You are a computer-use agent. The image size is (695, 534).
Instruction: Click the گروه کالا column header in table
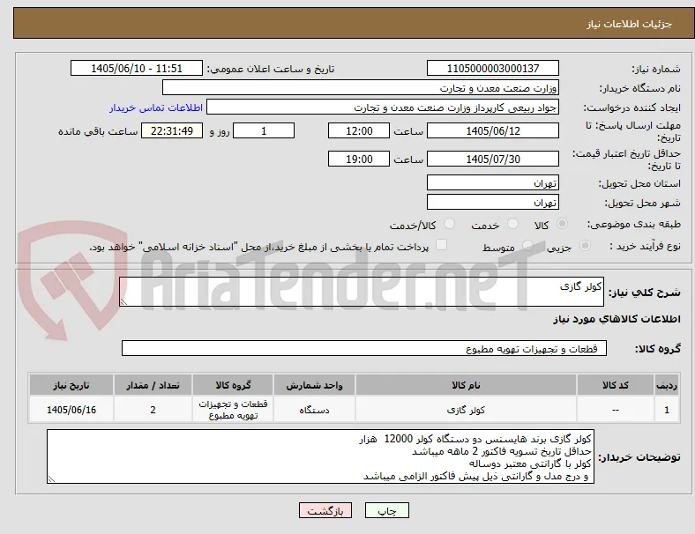[x=233, y=385]
